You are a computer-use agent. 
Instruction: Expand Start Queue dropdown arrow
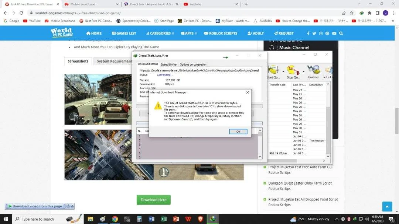click(283, 72)
